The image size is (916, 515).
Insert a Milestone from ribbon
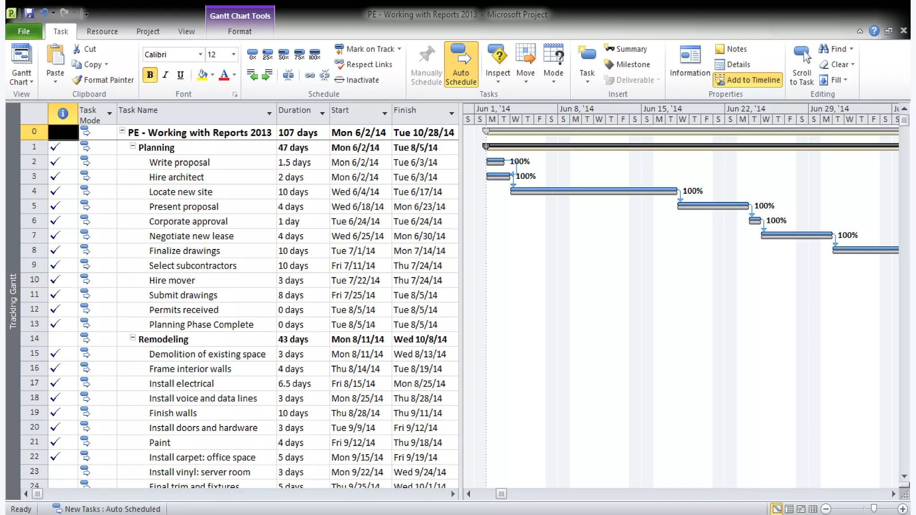[627, 64]
